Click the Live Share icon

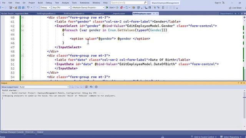click(x=230, y=8)
